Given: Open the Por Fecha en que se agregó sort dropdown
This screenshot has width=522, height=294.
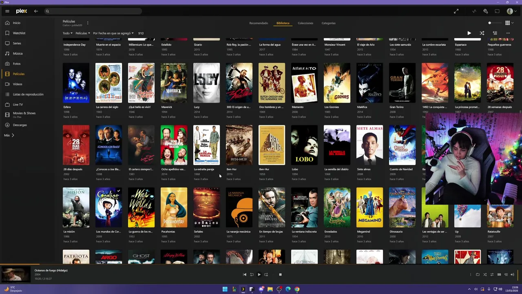Looking at the screenshot, I should [x=113, y=33].
